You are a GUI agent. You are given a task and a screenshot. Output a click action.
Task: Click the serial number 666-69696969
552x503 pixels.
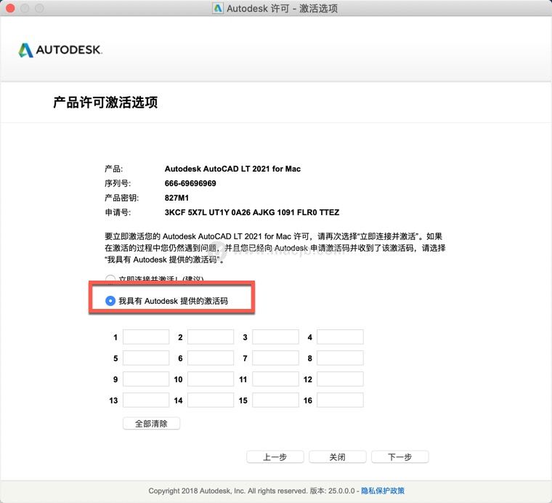pos(190,183)
